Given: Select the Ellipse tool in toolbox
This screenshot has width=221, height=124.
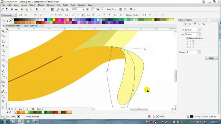Looking at the screenshot, I should [x=3, y=55].
